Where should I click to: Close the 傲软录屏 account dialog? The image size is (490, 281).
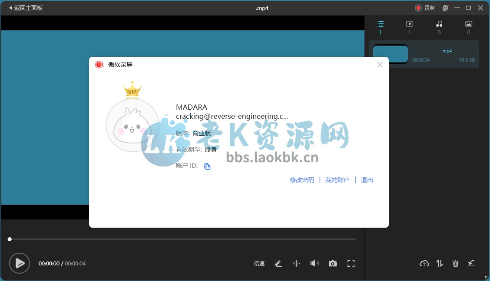(x=380, y=65)
